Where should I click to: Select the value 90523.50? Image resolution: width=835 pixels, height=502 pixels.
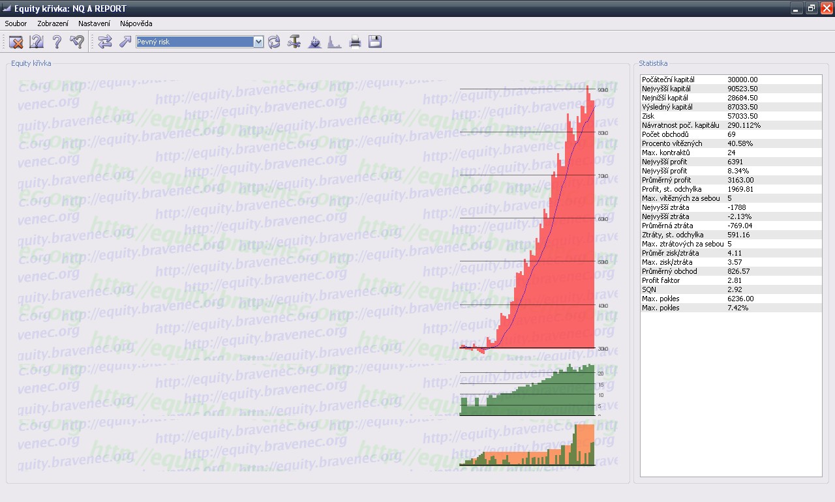click(x=742, y=89)
